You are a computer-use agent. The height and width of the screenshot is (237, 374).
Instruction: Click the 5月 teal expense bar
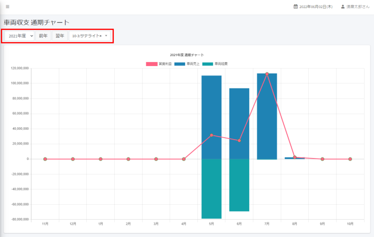[x=211, y=189]
